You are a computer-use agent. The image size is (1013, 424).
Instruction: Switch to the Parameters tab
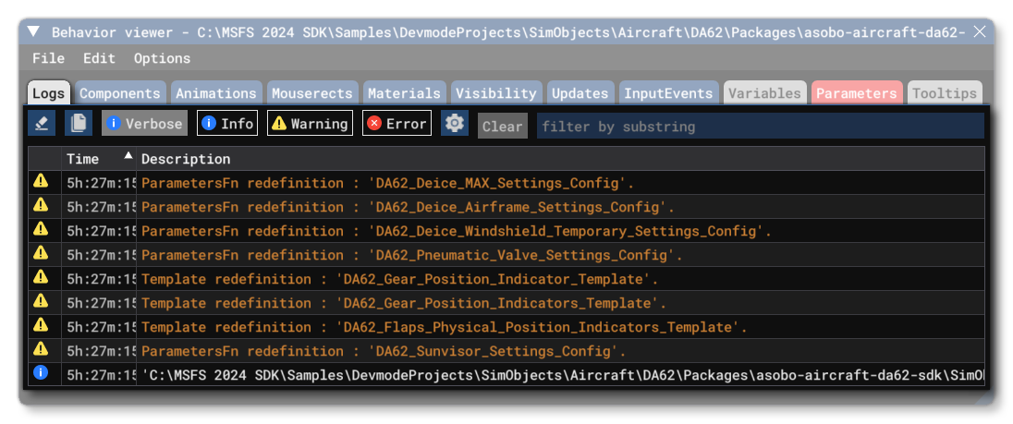coord(856,93)
